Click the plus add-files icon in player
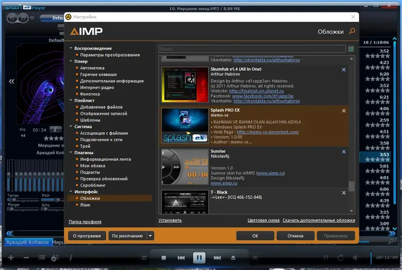Viewport: 402px width, 270px height. [x=11, y=257]
